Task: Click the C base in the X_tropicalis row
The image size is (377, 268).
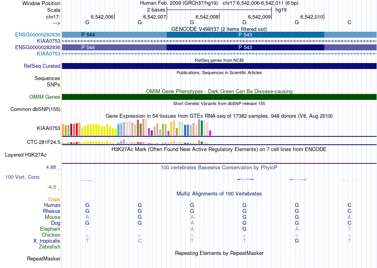Action: pos(140,241)
